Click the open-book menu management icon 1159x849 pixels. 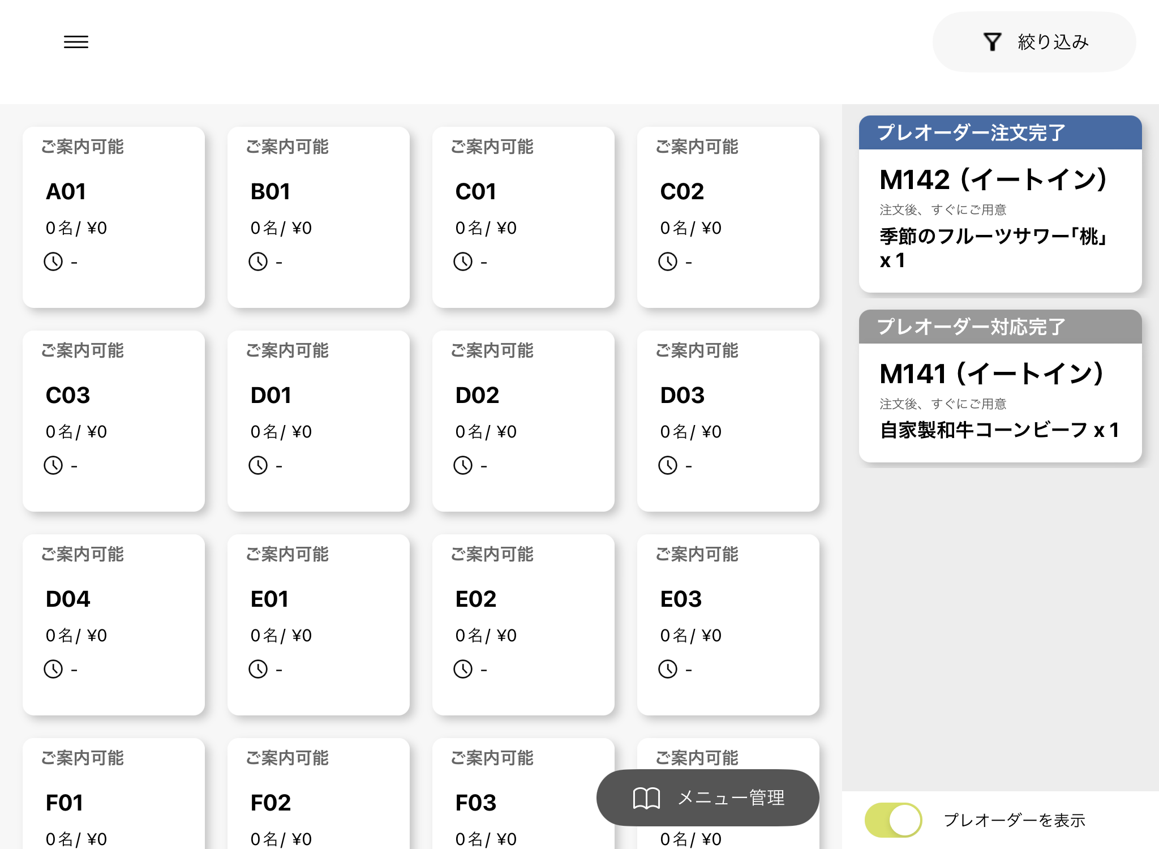646,798
